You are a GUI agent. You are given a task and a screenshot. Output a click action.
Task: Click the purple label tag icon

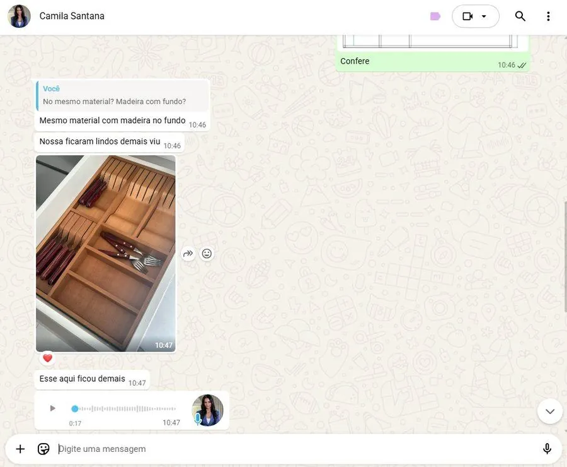[x=435, y=16]
